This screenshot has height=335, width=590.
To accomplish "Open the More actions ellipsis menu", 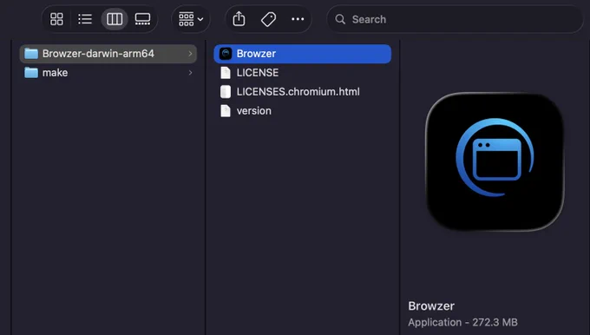I will (x=298, y=19).
